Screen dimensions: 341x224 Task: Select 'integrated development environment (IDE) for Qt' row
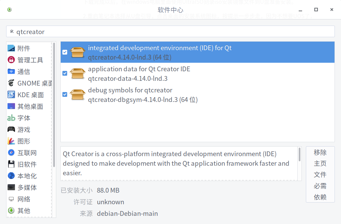197,52
